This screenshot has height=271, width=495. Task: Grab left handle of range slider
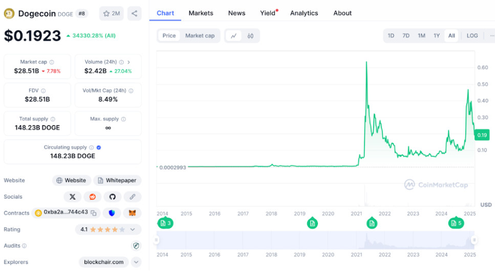[x=156, y=240]
